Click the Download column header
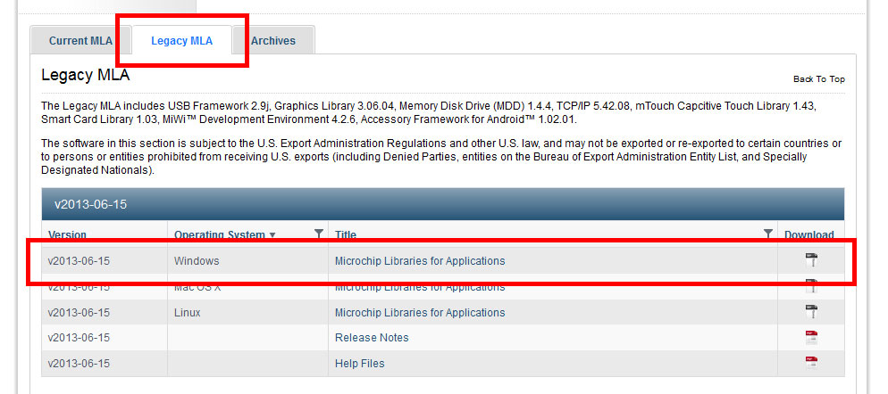 click(x=808, y=235)
